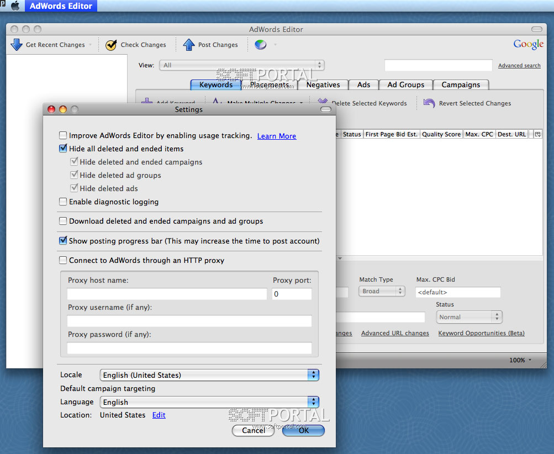Open Keyword Opportunities (Beta) link

[x=481, y=333]
